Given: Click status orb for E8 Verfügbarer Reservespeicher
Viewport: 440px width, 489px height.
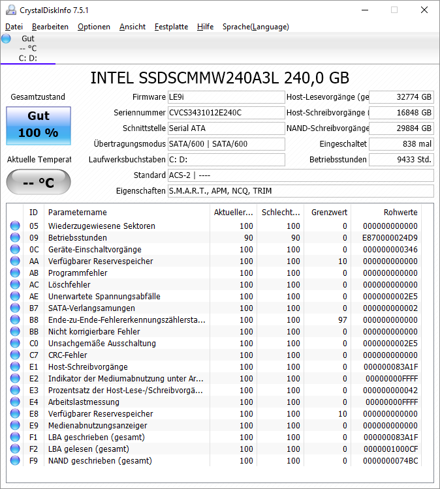Looking at the screenshot, I should coord(15,413).
